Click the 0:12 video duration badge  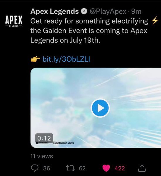(x=44, y=138)
